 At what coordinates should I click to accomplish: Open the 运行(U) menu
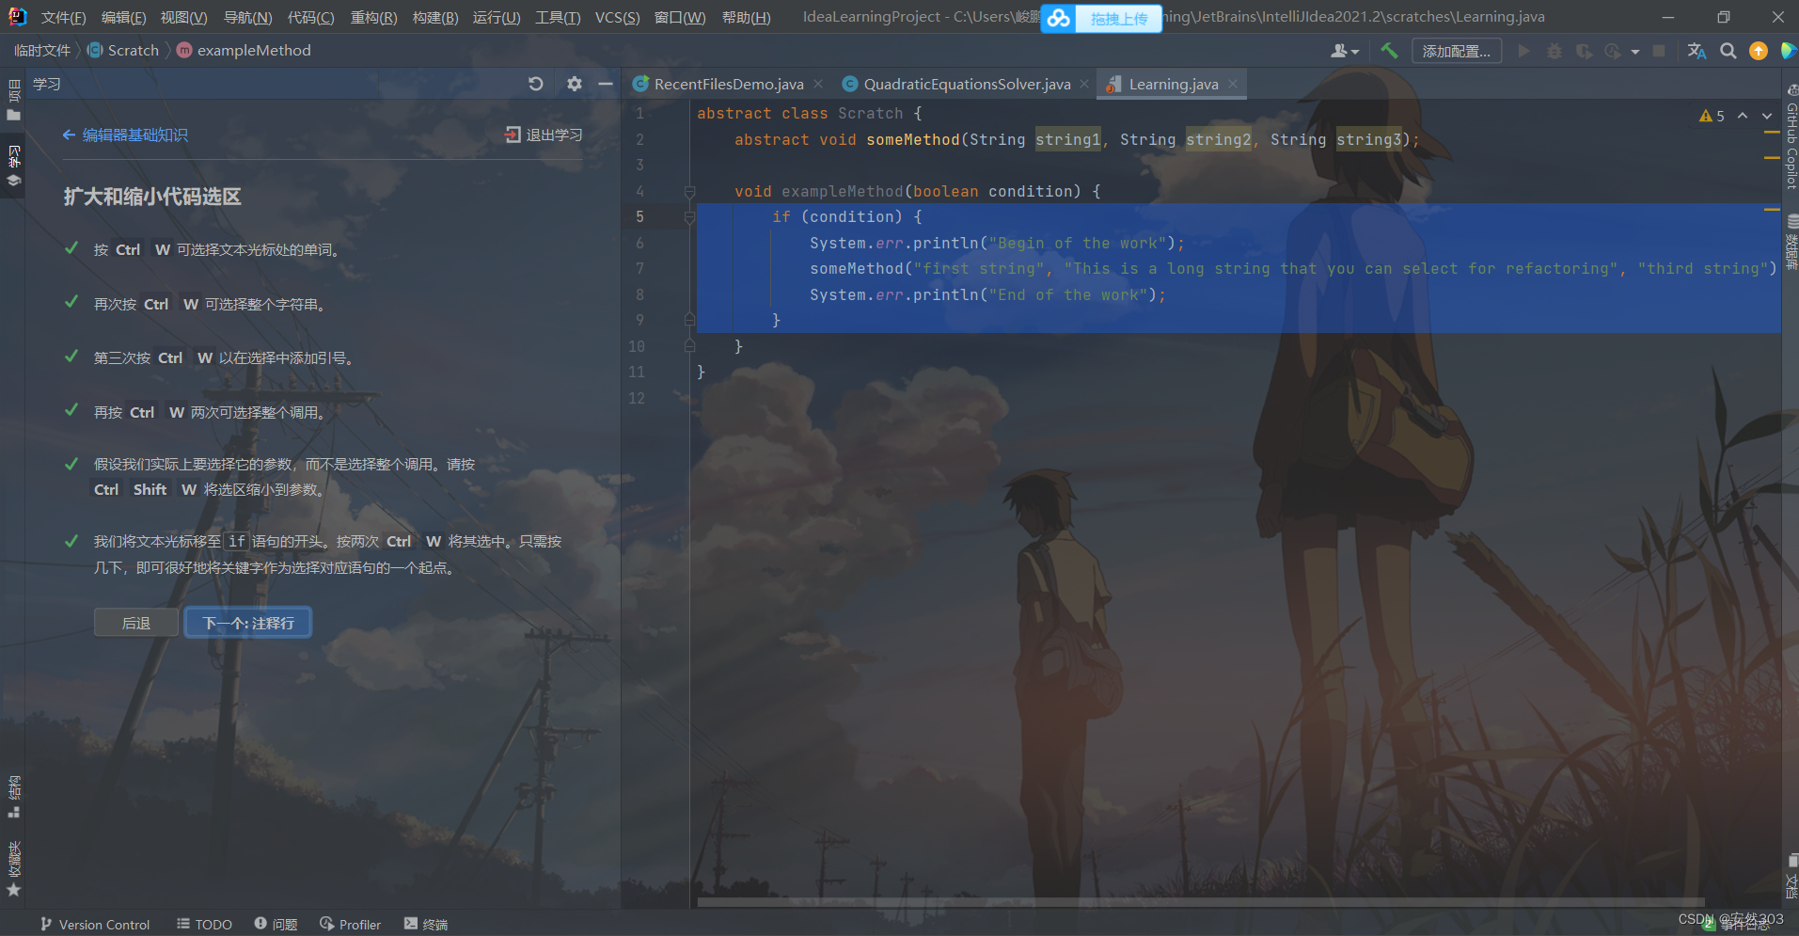click(497, 17)
